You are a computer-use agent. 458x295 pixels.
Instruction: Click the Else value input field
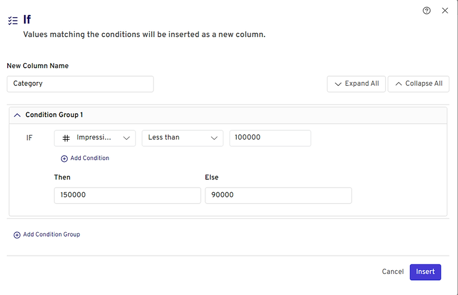278,195
